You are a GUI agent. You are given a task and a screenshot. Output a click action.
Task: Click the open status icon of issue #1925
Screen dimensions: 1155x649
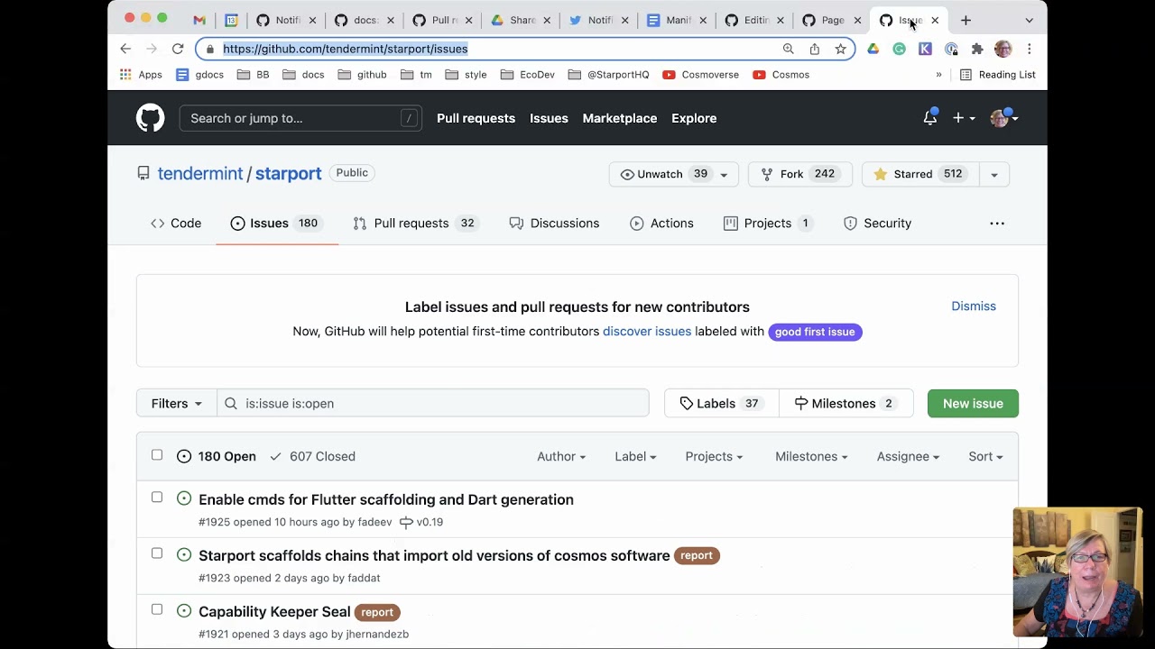click(184, 498)
